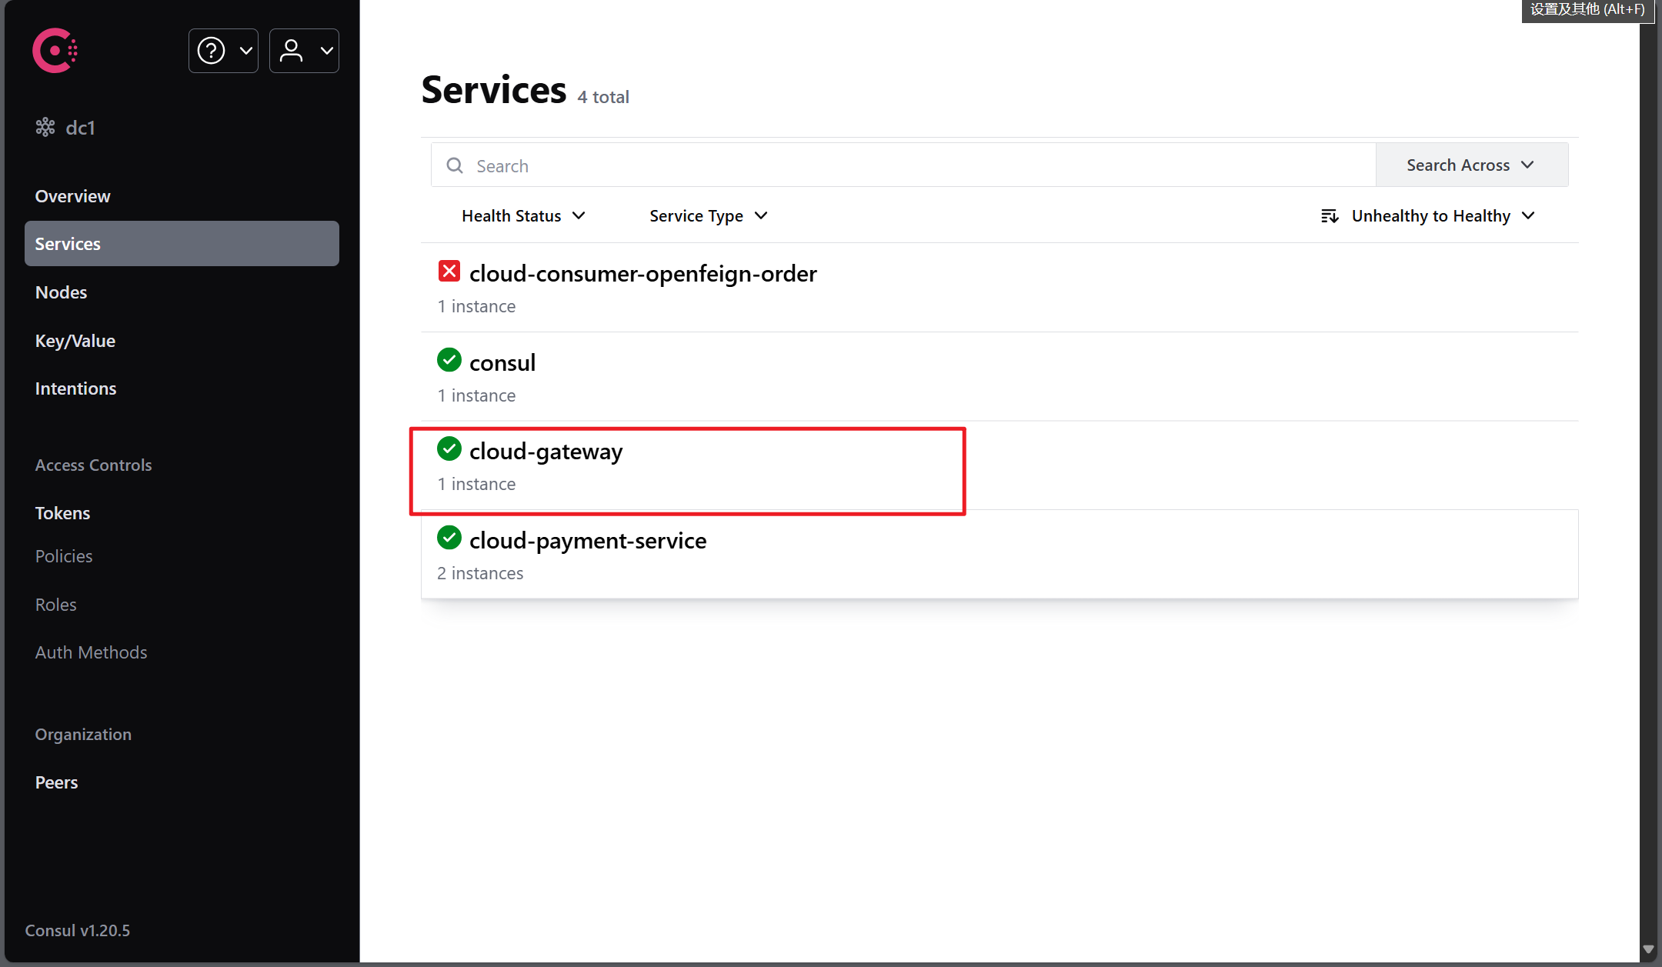Open the user account menu
The height and width of the screenshot is (967, 1662).
point(304,51)
